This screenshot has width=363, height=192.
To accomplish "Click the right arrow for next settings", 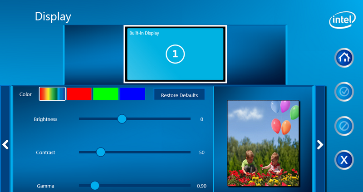I will click(x=320, y=145).
